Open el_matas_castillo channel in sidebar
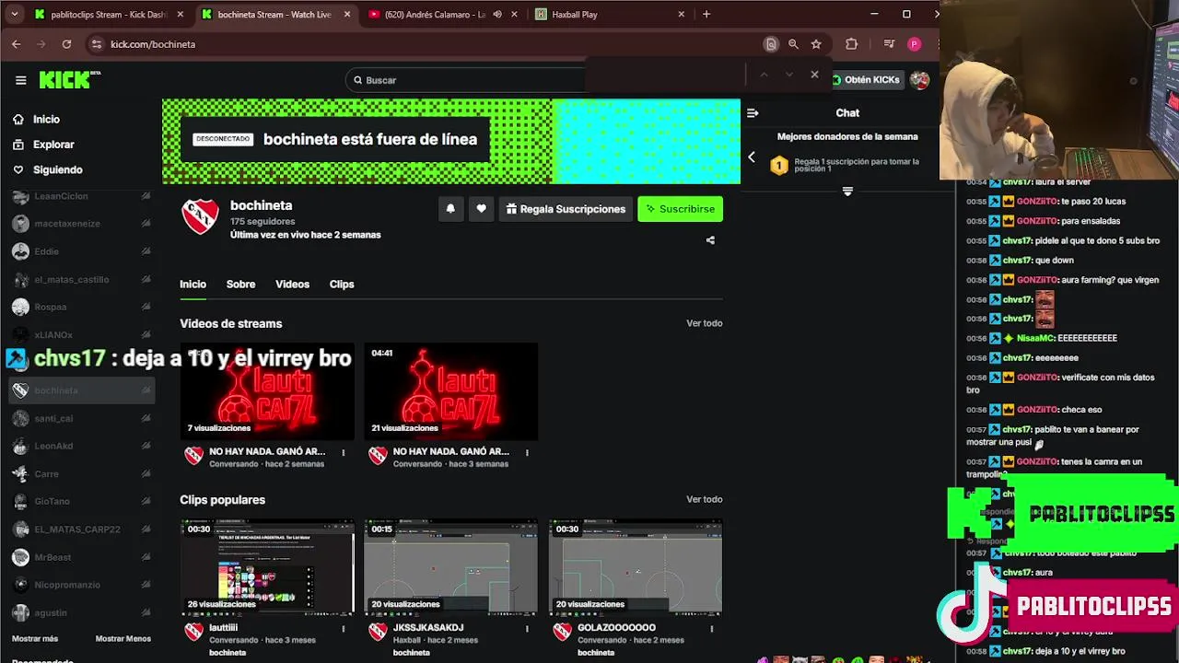The image size is (1179, 663). (x=81, y=279)
